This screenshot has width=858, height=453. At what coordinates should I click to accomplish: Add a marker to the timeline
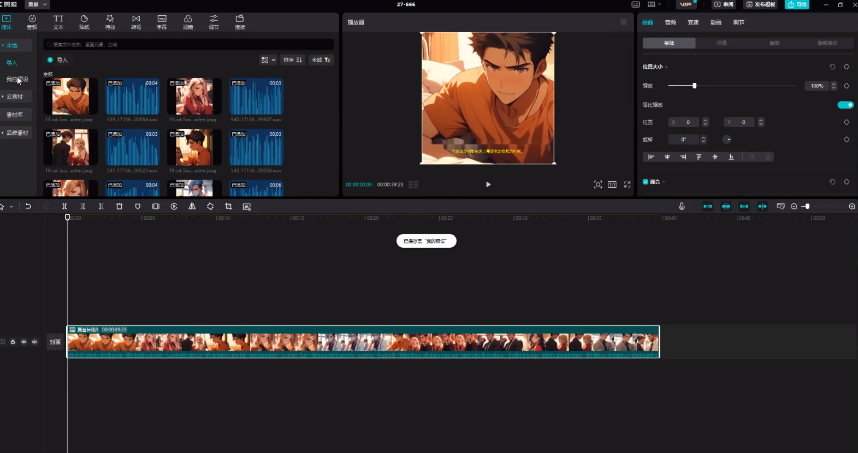point(138,206)
